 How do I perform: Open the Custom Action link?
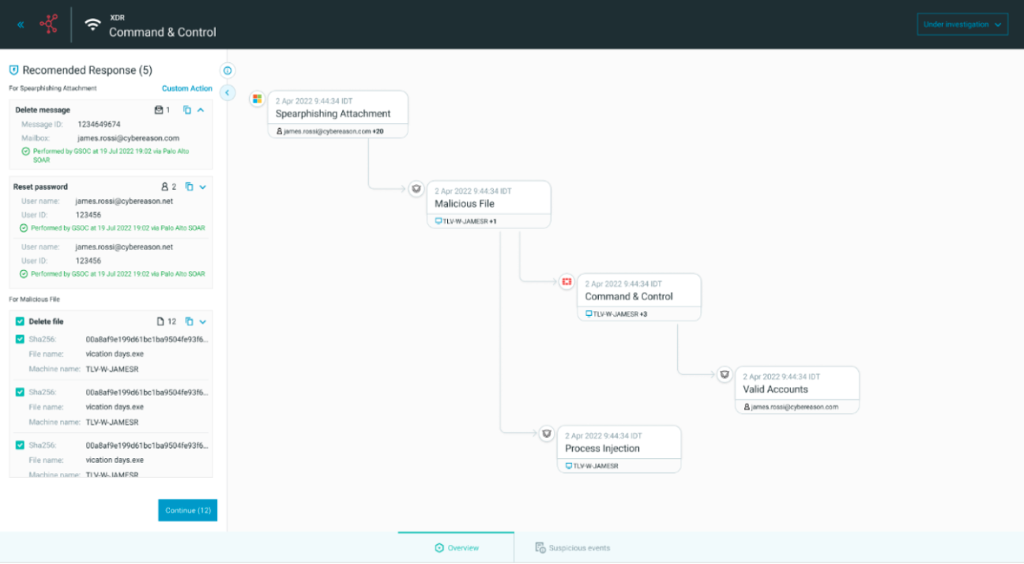pyautogui.click(x=187, y=88)
